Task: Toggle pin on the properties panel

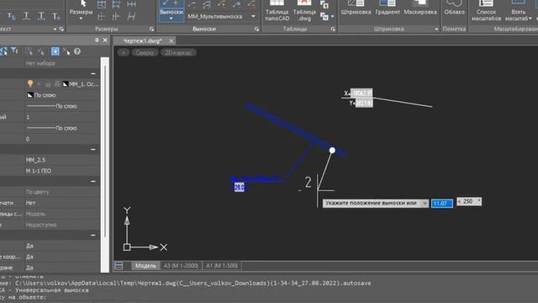Action: click(x=97, y=40)
